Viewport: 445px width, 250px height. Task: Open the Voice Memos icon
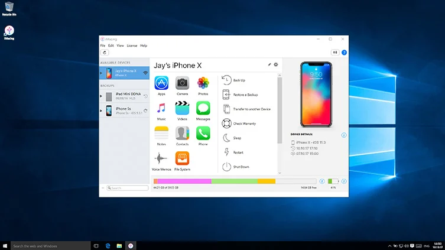tap(161, 158)
